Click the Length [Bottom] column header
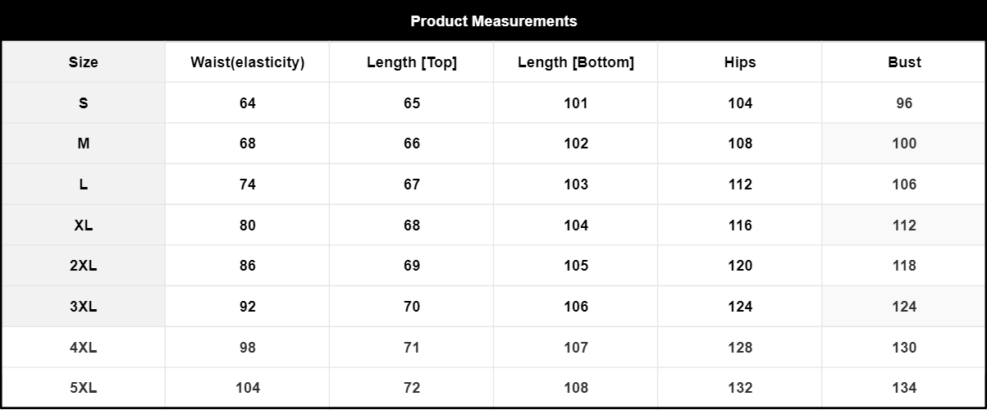987x410 pixels. click(575, 62)
